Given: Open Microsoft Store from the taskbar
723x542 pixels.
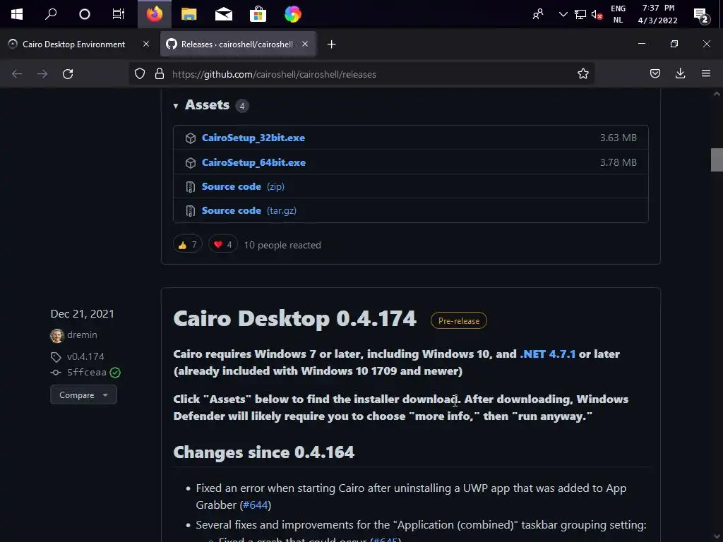Looking at the screenshot, I should coord(258,14).
